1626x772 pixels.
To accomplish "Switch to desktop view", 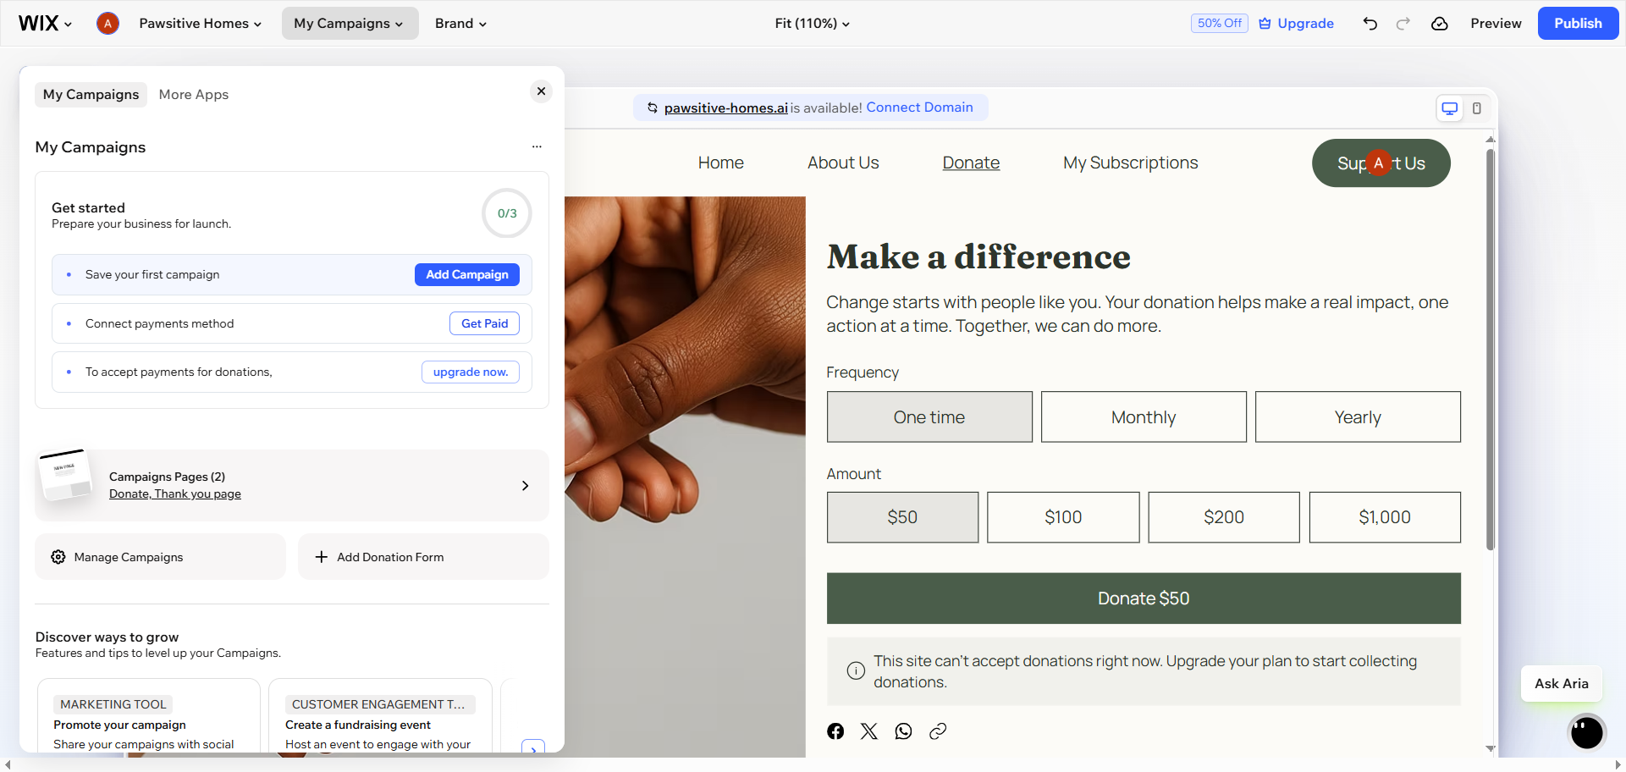I will (x=1450, y=108).
